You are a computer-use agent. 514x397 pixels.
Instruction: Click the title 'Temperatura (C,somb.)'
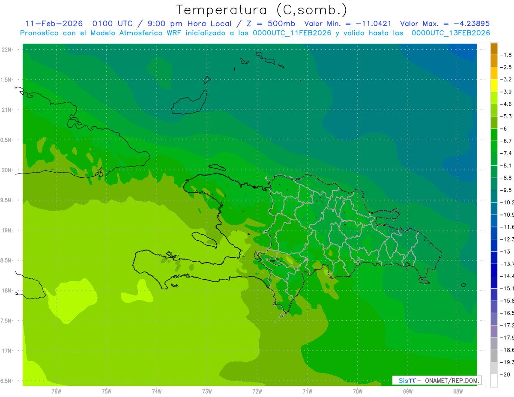[x=262, y=10]
